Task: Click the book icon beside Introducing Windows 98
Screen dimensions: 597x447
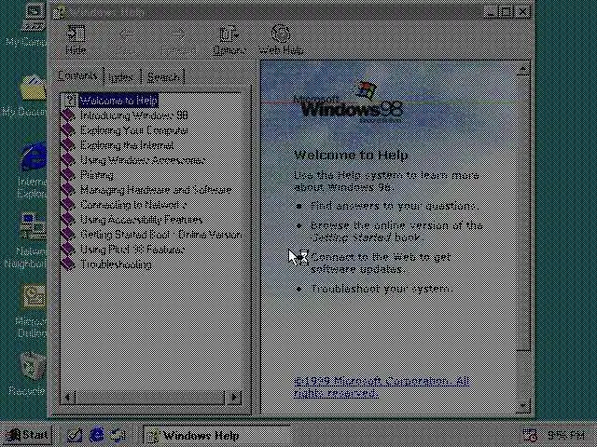Action: click(68, 115)
